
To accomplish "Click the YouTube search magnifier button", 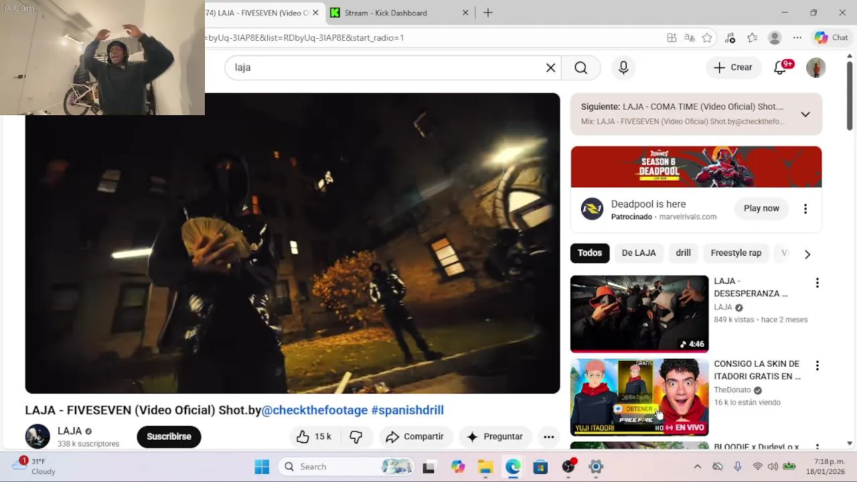I will tap(580, 68).
